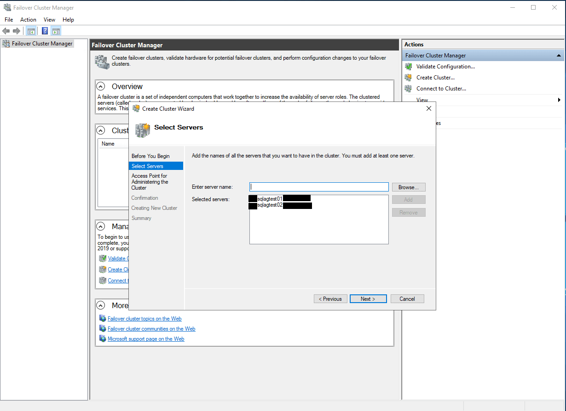Close the Create Cluster Wizard dialog
Viewport: 566px width, 411px height.
(x=429, y=109)
